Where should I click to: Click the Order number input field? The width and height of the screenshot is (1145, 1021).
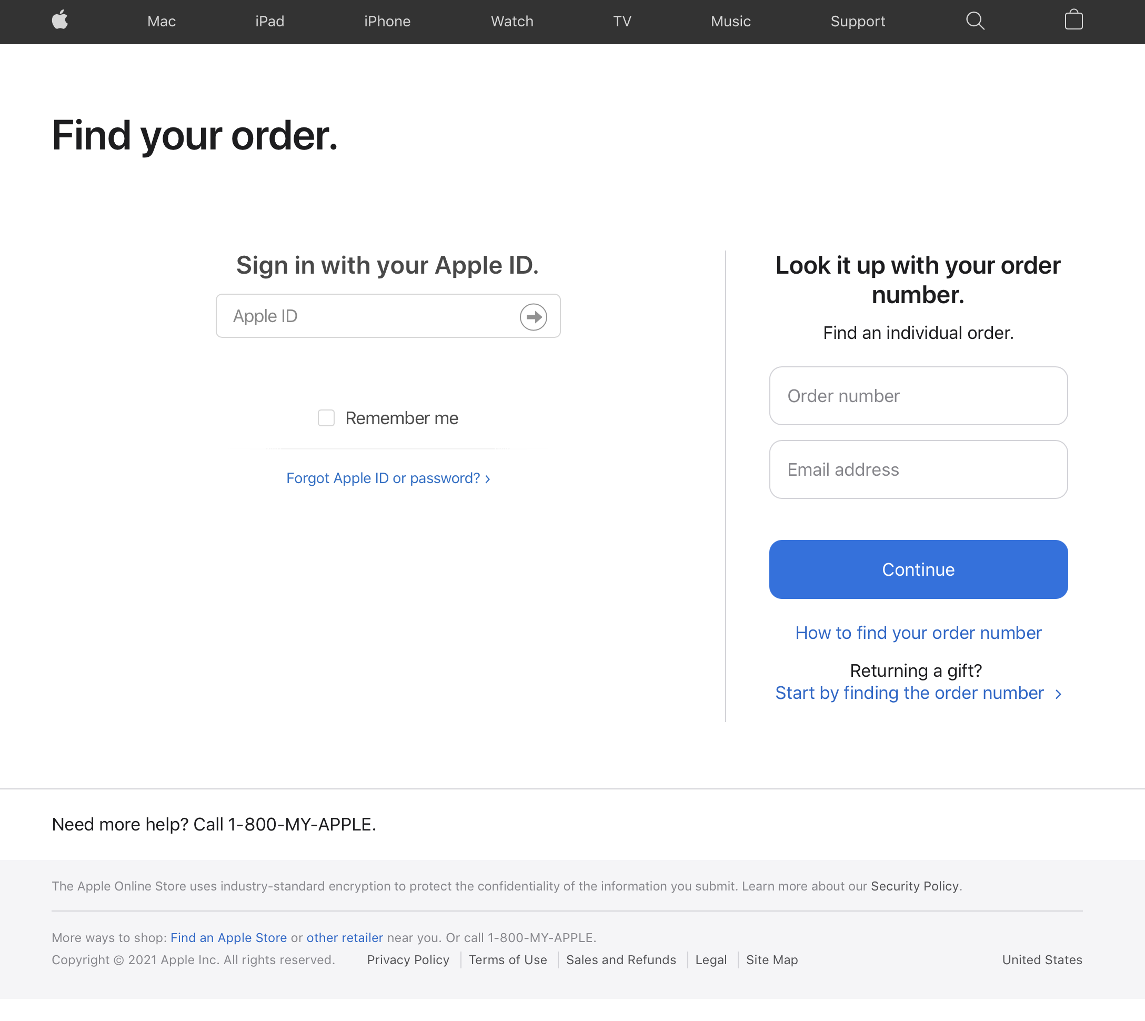(x=918, y=395)
